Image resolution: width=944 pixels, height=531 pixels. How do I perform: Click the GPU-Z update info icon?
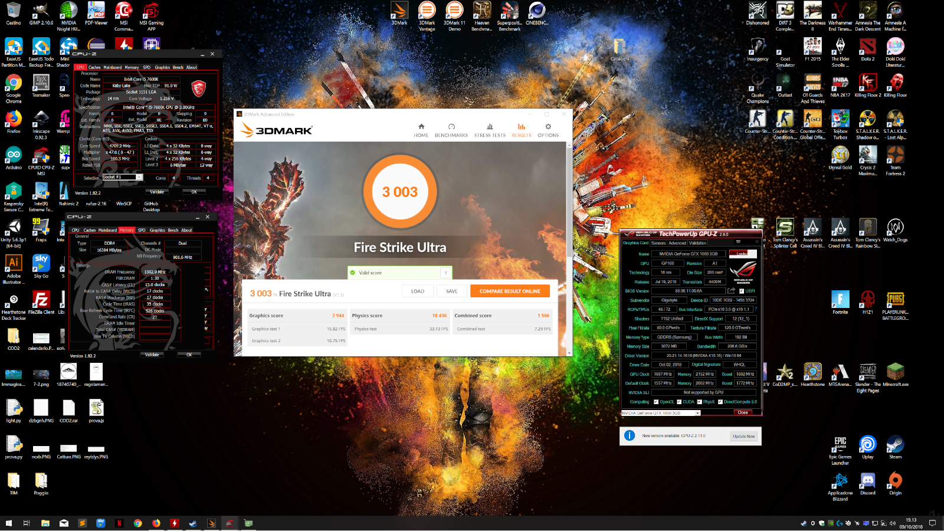coord(630,436)
